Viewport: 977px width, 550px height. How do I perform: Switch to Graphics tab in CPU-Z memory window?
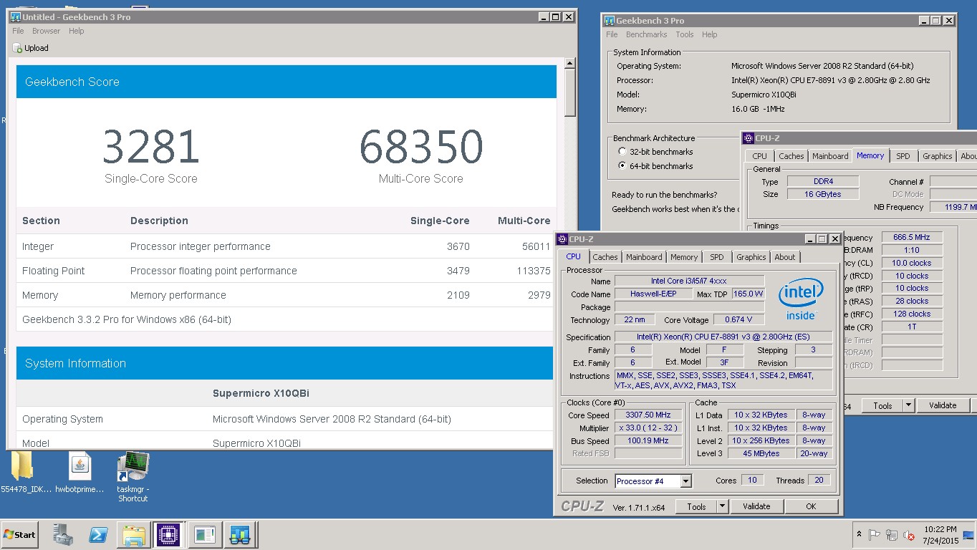pyautogui.click(x=938, y=156)
